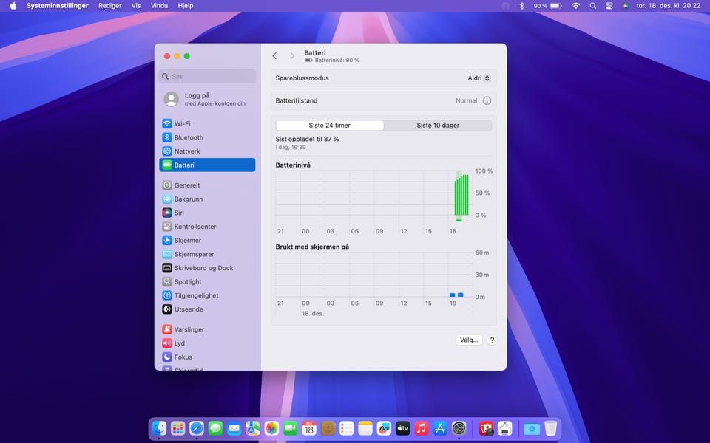
Task: Open the Apple menu
Action: (13, 6)
